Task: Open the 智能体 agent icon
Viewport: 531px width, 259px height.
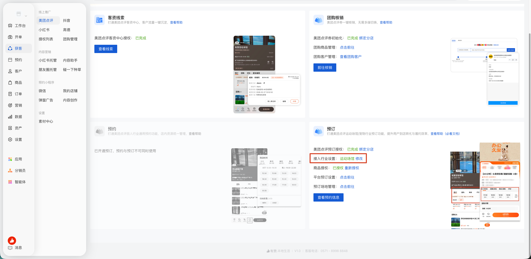Action: click(x=10, y=182)
